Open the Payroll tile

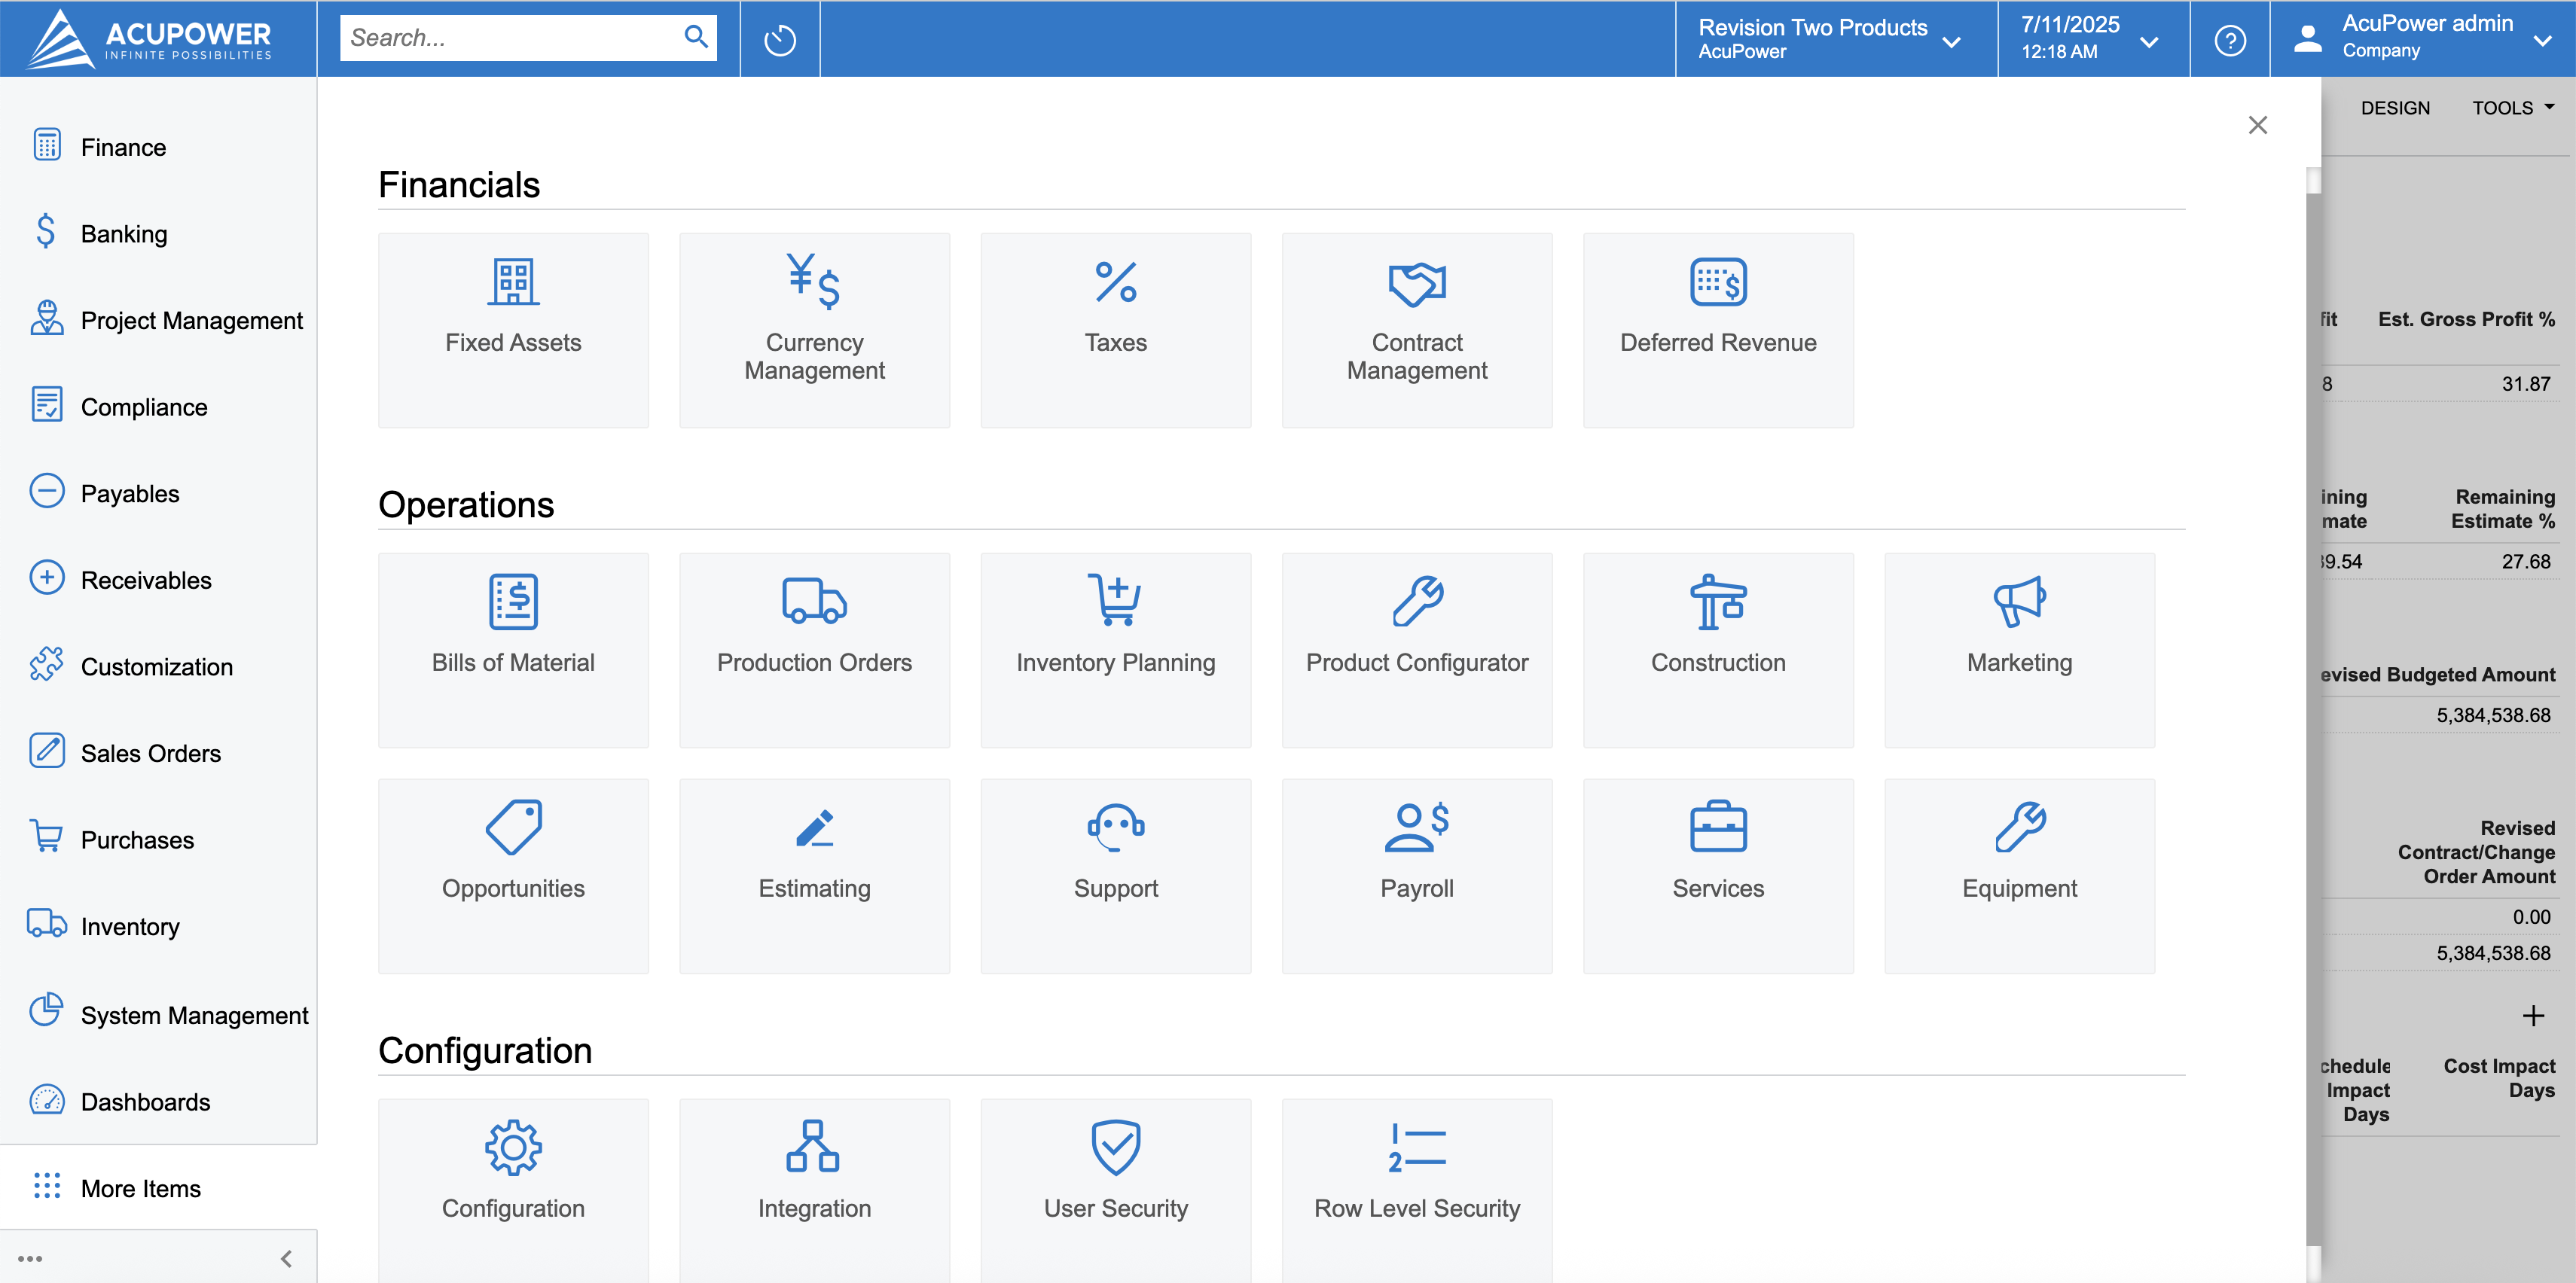pos(1416,875)
